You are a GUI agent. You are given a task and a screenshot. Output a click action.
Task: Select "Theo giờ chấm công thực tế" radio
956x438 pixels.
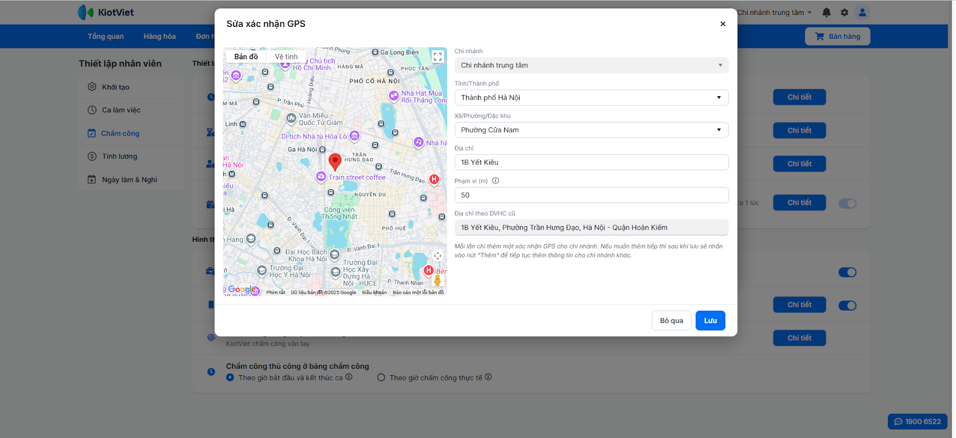point(381,378)
